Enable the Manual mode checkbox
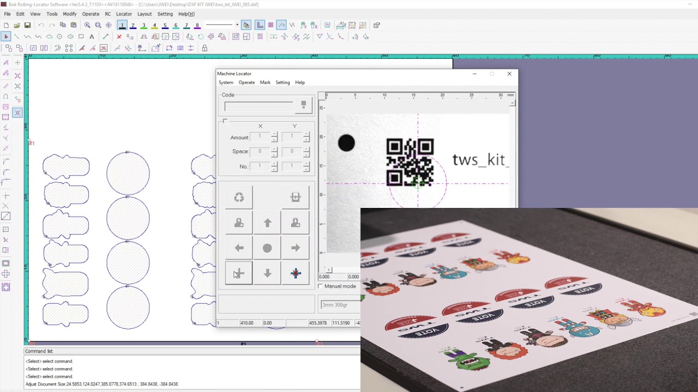The image size is (698, 392). (321, 286)
